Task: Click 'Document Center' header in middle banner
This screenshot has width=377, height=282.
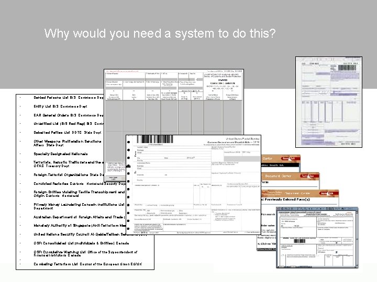Action: (x=278, y=176)
